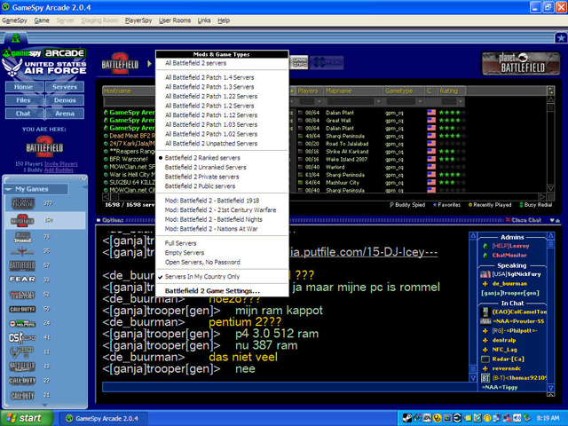Viewport: 568px width, 426px height.
Task: Click GameSpy Arcade 2.0.4 taskbar button
Action: 103,418
